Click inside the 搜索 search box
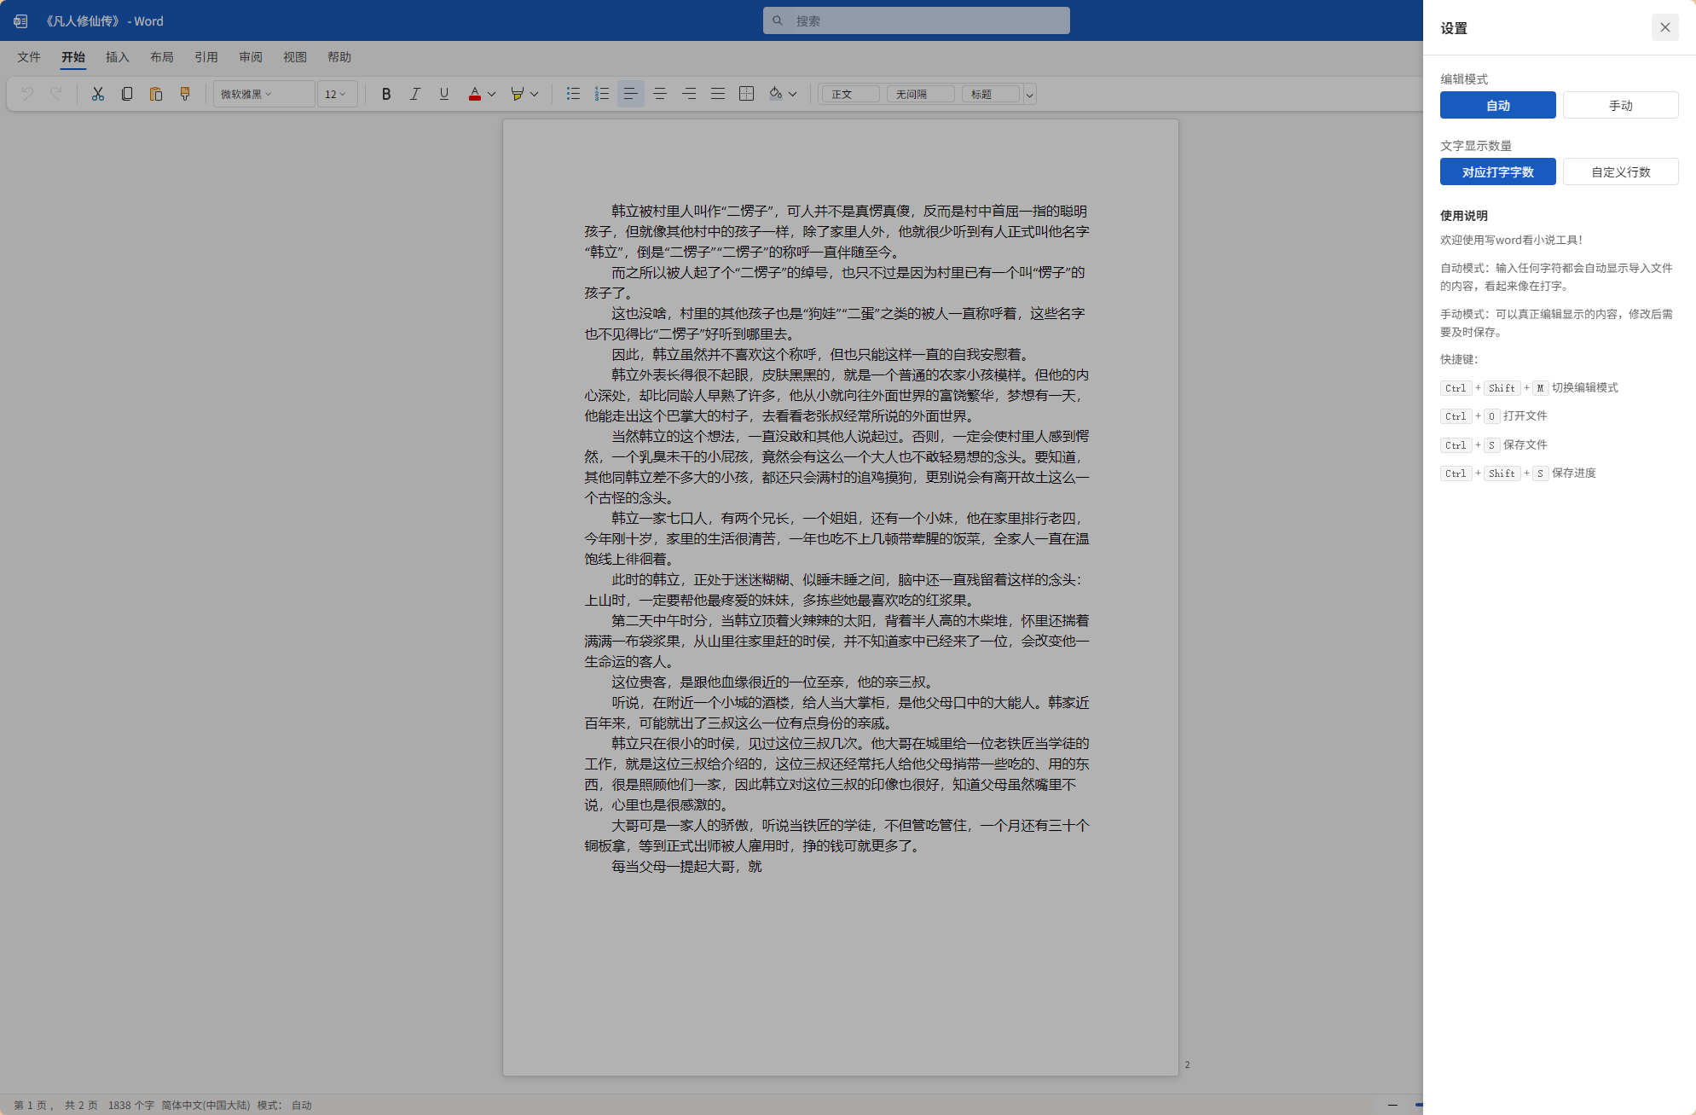This screenshot has height=1115, width=1696. tap(916, 20)
